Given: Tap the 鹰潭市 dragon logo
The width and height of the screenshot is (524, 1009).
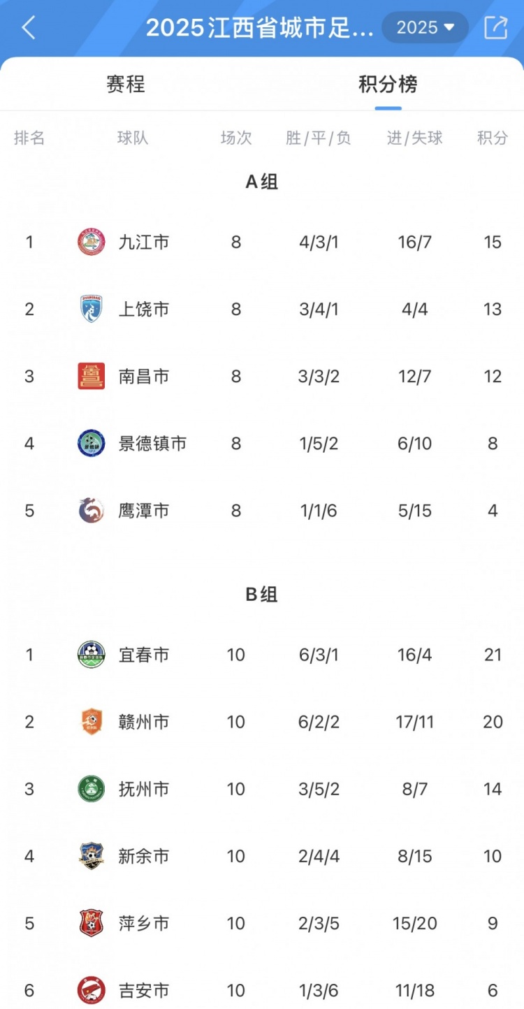Looking at the screenshot, I should tap(92, 511).
